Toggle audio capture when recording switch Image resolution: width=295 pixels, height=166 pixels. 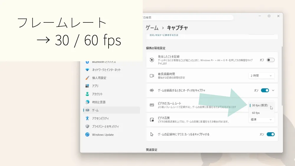pos(265,91)
